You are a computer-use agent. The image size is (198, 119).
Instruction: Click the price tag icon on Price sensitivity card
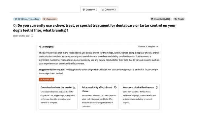tap(115, 87)
